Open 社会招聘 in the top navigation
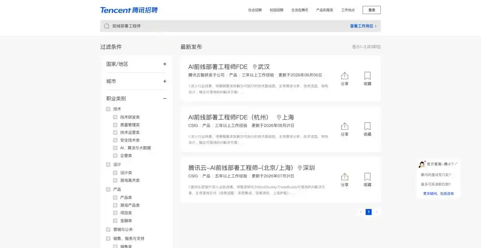The height and width of the screenshot is (248, 481). [255, 10]
